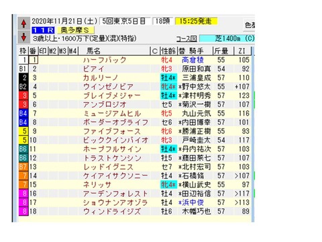
Task: Select horse ミュージアムヒル
Action: coord(112,114)
